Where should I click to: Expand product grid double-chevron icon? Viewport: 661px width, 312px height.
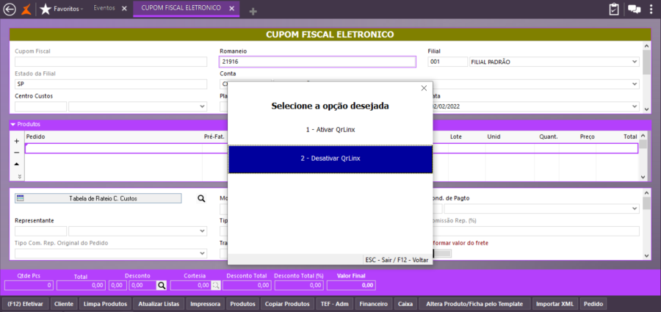coord(19,175)
